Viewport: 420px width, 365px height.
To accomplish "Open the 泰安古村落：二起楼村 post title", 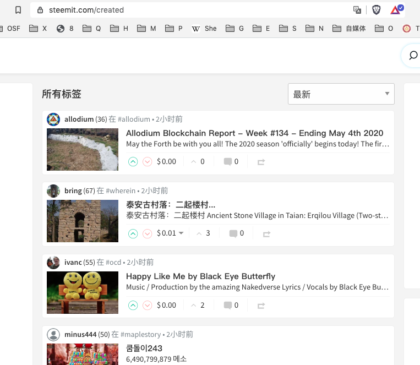I will coord(171,205).
